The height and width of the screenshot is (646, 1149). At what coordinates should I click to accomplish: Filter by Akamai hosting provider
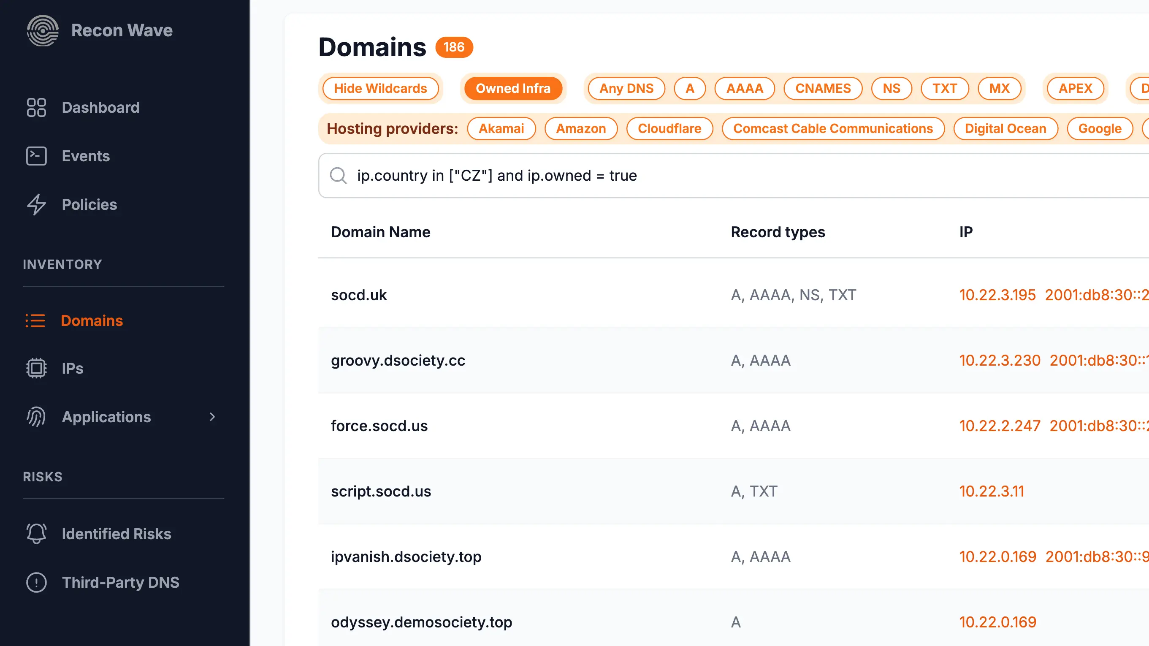501,128
